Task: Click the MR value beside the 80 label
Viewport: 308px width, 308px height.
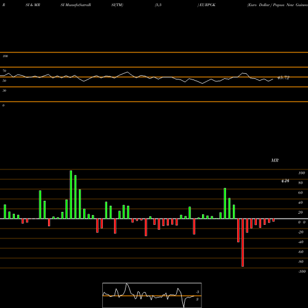Action: pos(285,181)
